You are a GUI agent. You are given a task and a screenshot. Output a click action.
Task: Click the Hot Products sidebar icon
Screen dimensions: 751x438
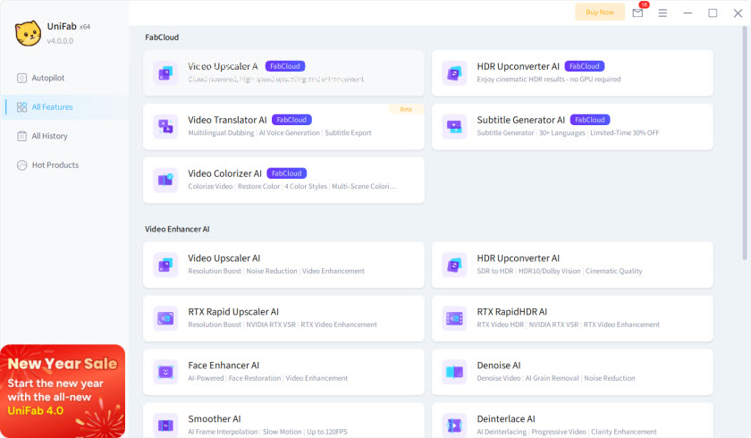(x=22, y=165)
